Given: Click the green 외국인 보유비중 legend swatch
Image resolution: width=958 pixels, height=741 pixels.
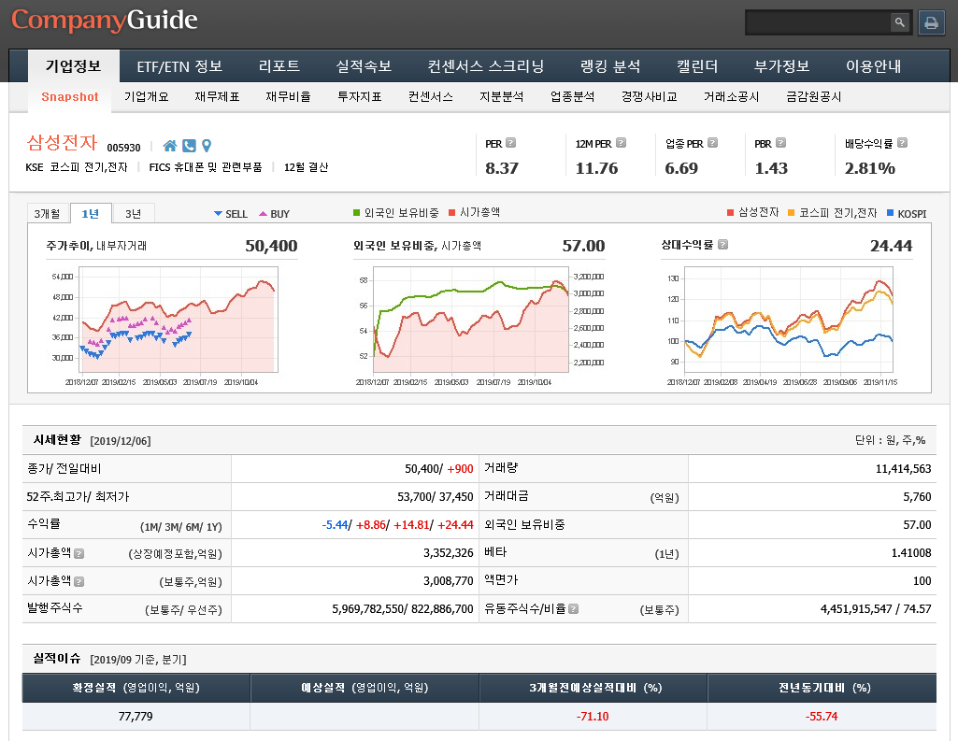Looking at the screenshot, I should (357, 213).
